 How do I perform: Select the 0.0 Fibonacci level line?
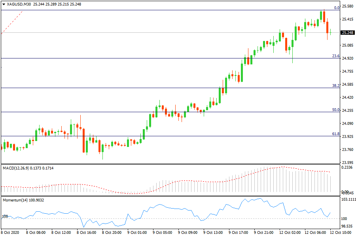(x=158, y=10)
